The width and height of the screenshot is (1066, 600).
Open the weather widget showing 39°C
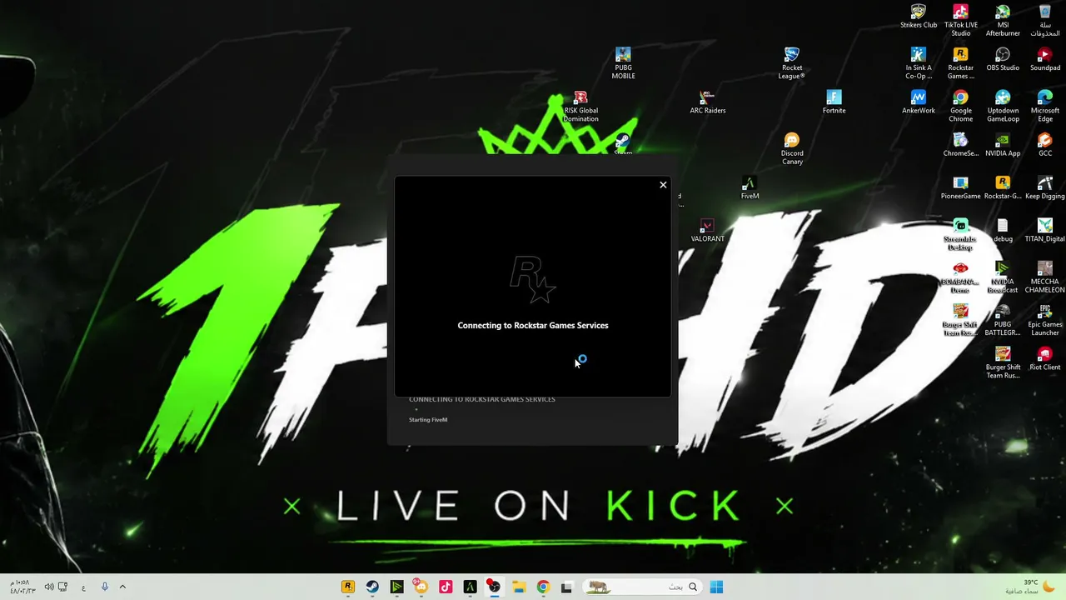[1032, 587]
